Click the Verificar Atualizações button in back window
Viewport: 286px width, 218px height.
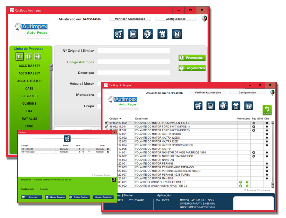point(130,19)
